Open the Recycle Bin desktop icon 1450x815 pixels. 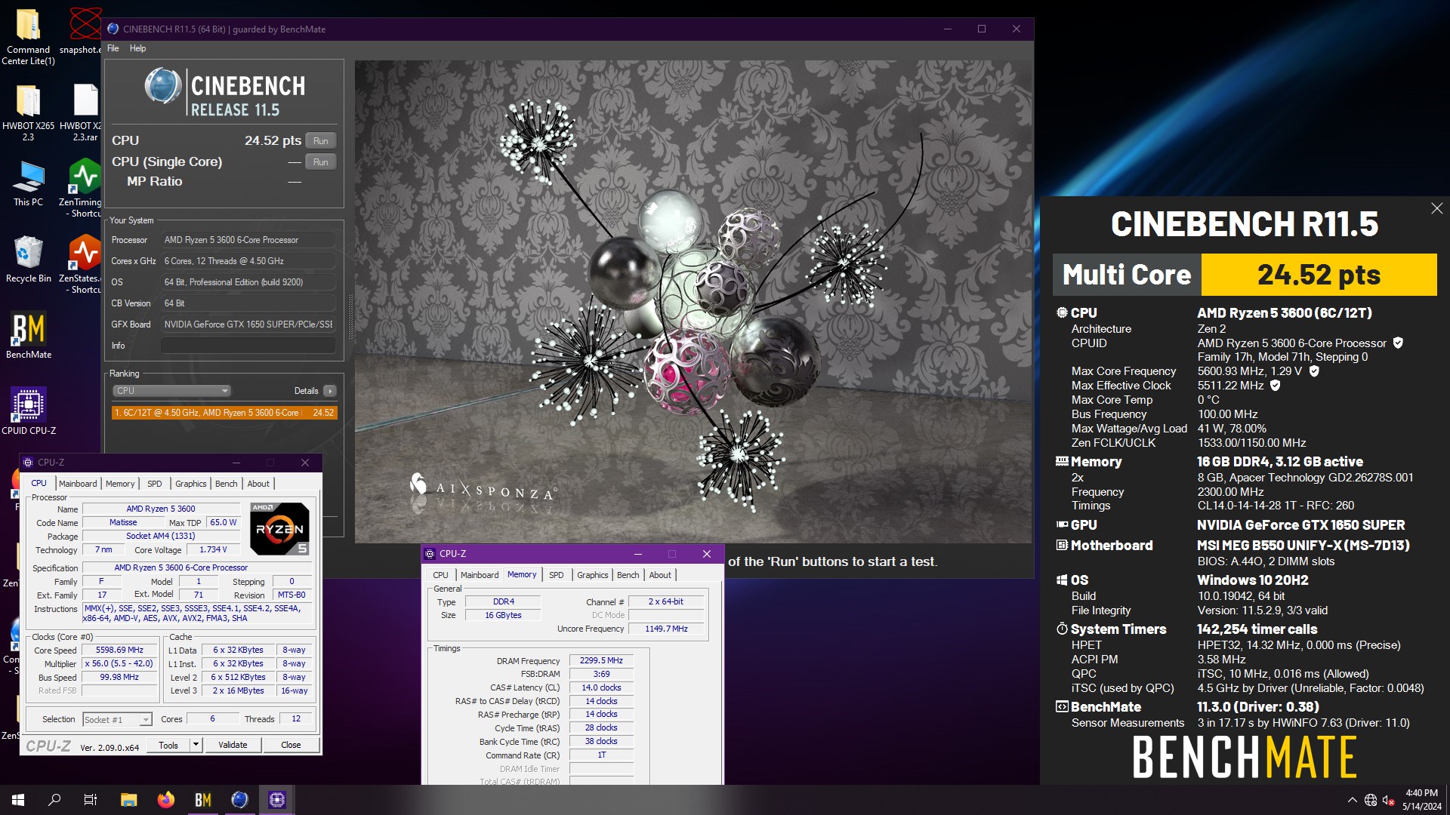[29, 260]
